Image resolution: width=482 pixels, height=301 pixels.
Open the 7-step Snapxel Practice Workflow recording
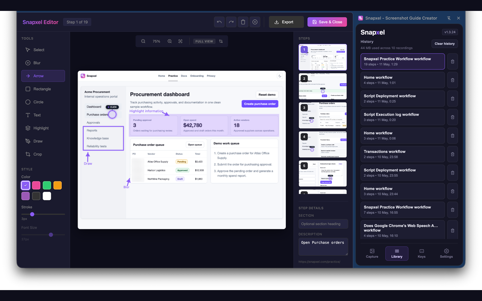click(x=403, y=210)
